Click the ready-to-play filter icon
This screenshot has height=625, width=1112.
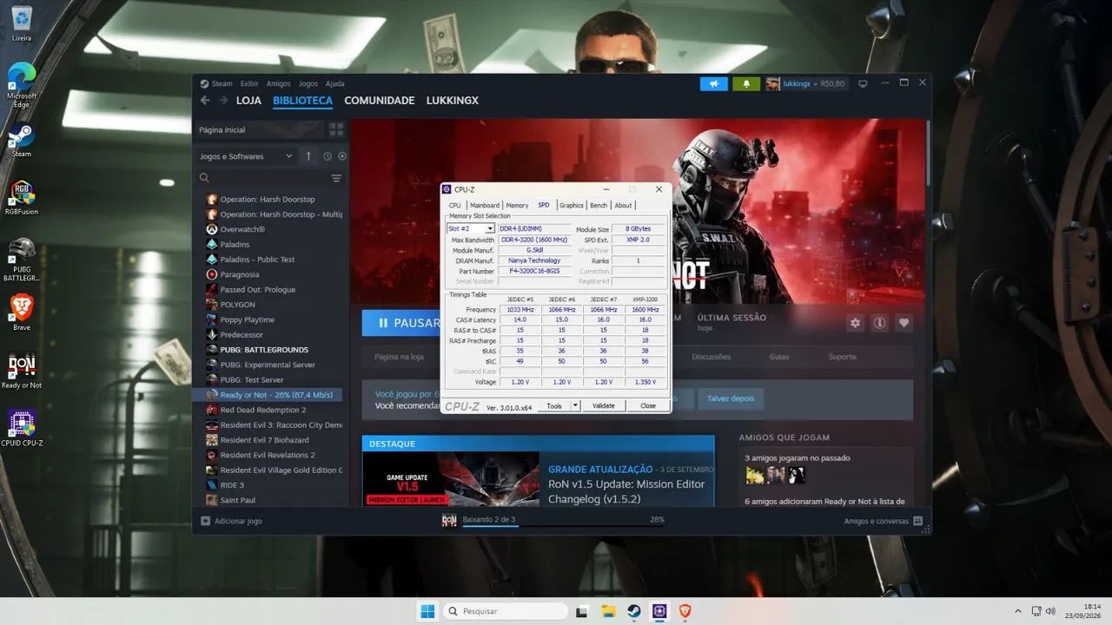coord(342,156)
